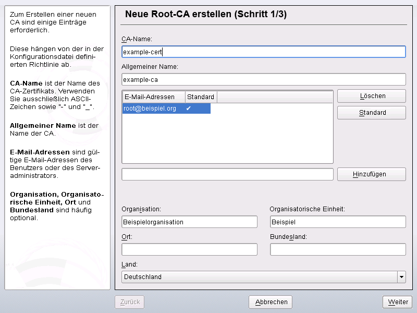The height and width of the screenshot is (313, 417).
Task: Click the Land: field label
Action: pos(129,264)
